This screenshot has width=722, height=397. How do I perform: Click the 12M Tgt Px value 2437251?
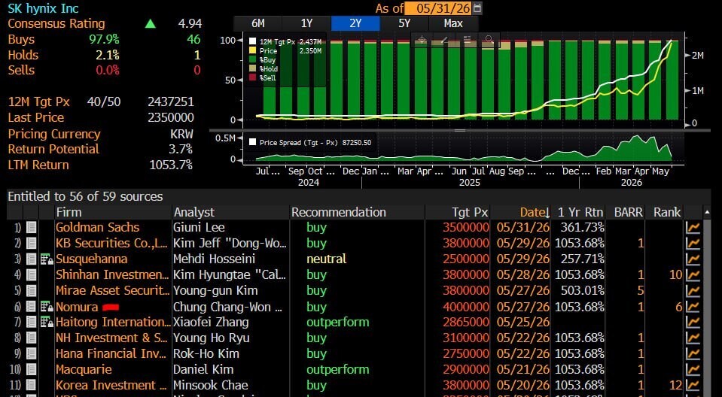(x=171, y=102)
